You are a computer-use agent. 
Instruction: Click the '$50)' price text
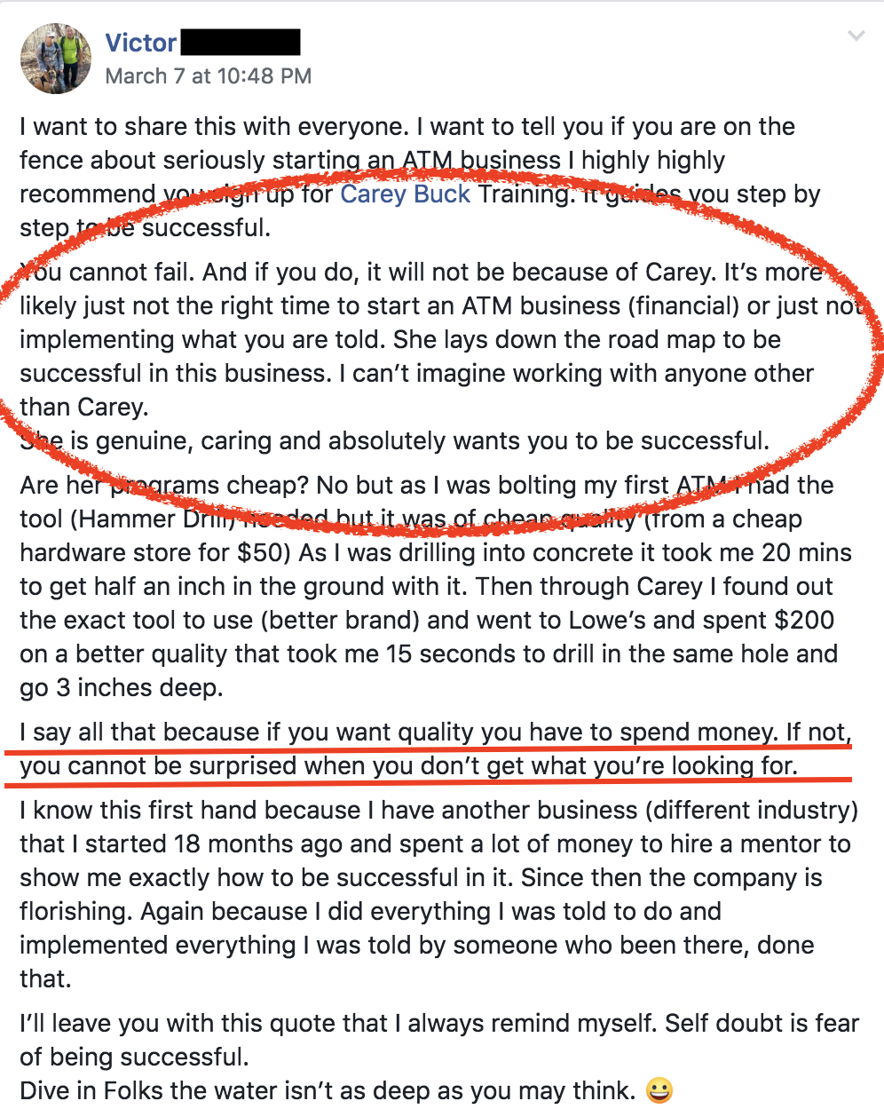pyautogui.click(x=264, y=553)
